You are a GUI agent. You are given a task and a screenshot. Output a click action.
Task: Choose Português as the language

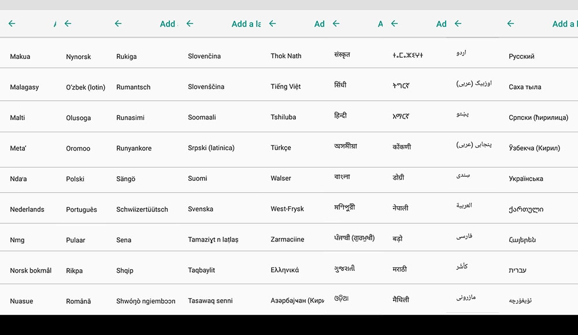[81, 210]
